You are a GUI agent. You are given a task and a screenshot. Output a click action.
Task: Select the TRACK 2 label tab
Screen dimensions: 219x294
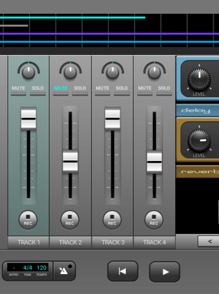coord(70,242)
